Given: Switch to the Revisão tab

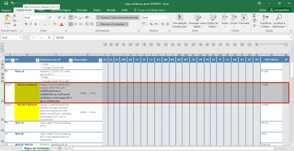Looking at the screenshot, I should 111,10.
